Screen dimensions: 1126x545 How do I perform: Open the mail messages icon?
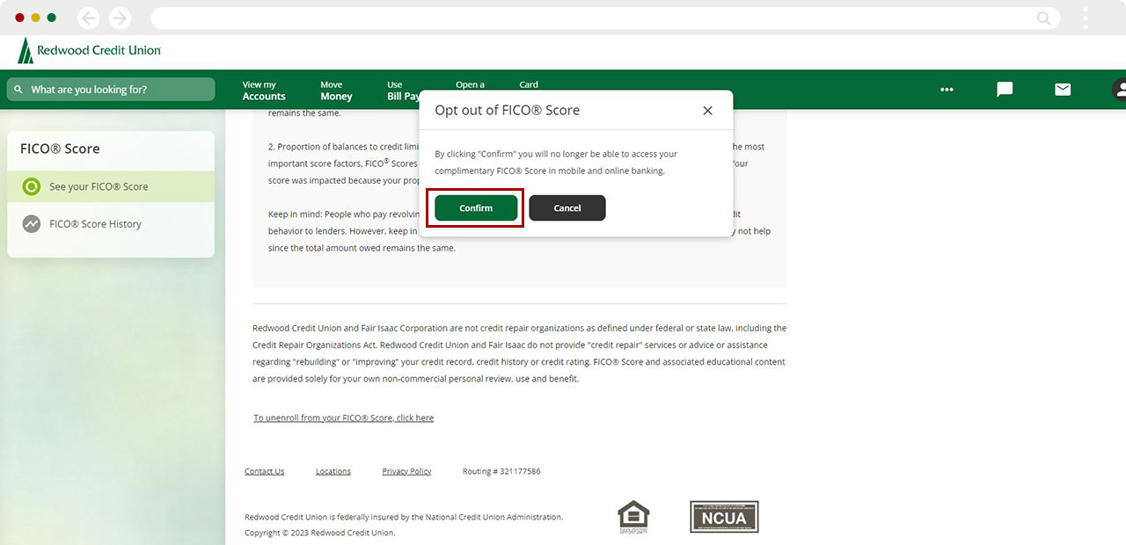[x=1063, y=90]
